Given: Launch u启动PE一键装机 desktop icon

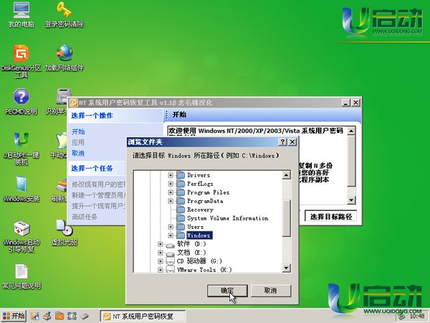Looking at the screenshot, I should point(21,149).
